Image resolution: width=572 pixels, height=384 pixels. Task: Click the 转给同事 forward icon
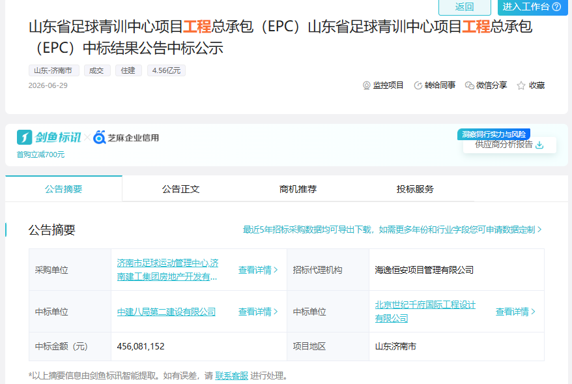(x=418, y=85)
